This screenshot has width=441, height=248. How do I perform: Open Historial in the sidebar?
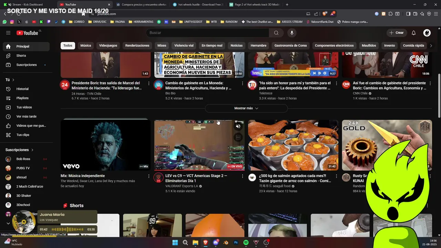[26, 89]
